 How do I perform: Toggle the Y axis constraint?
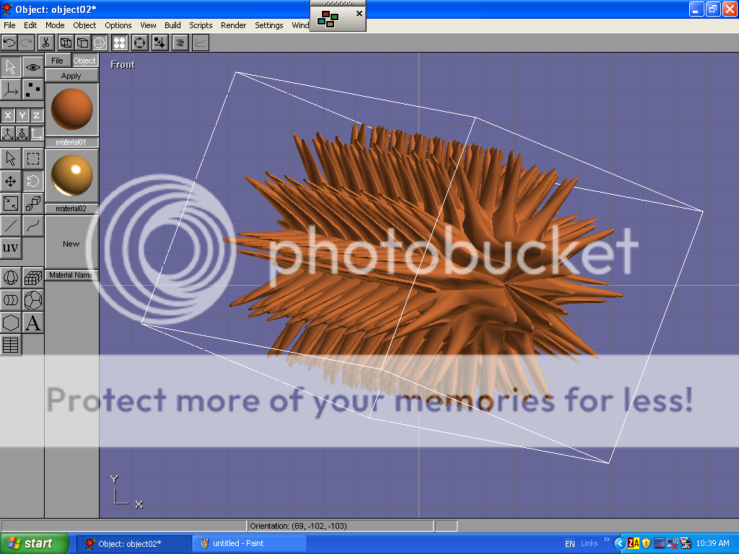click(22, 115)
